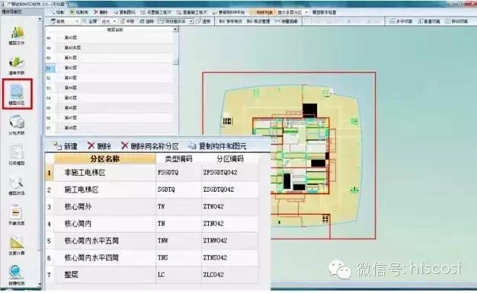This screenshot has width=477, height=293.
Task: Open the 清单关联 sidebar module
Action: (x=17, y=65)
